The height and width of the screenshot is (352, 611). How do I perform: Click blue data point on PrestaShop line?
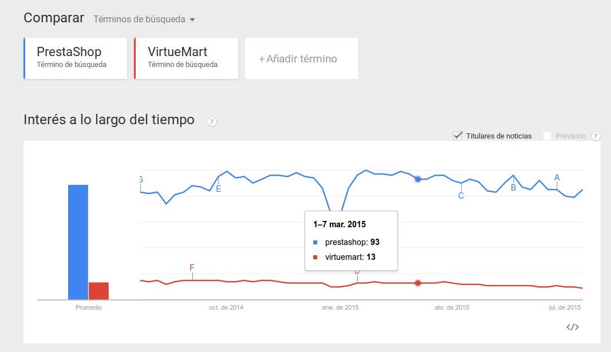(x=417, y=179)
